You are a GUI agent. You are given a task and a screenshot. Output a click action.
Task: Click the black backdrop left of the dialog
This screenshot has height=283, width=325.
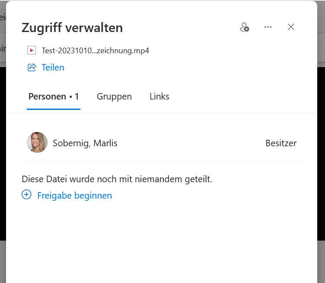[x=3, y=151]
